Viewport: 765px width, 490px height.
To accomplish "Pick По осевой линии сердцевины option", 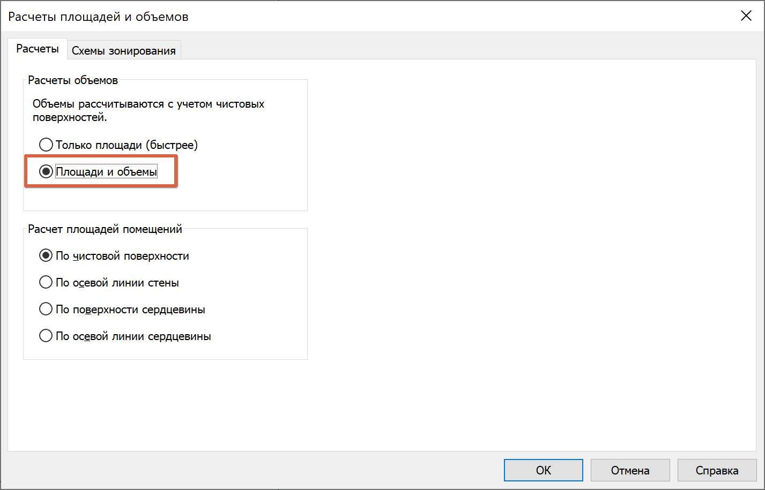I will (125, 336).
